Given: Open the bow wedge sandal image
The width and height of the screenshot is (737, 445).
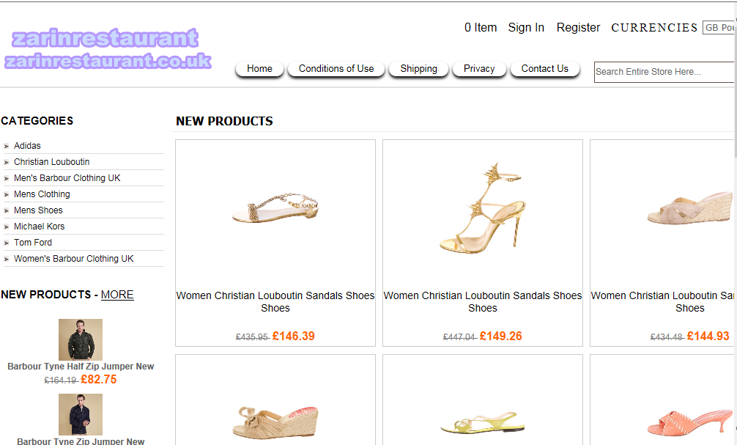Looking at the screenshot, I should (x=275, y=422).
